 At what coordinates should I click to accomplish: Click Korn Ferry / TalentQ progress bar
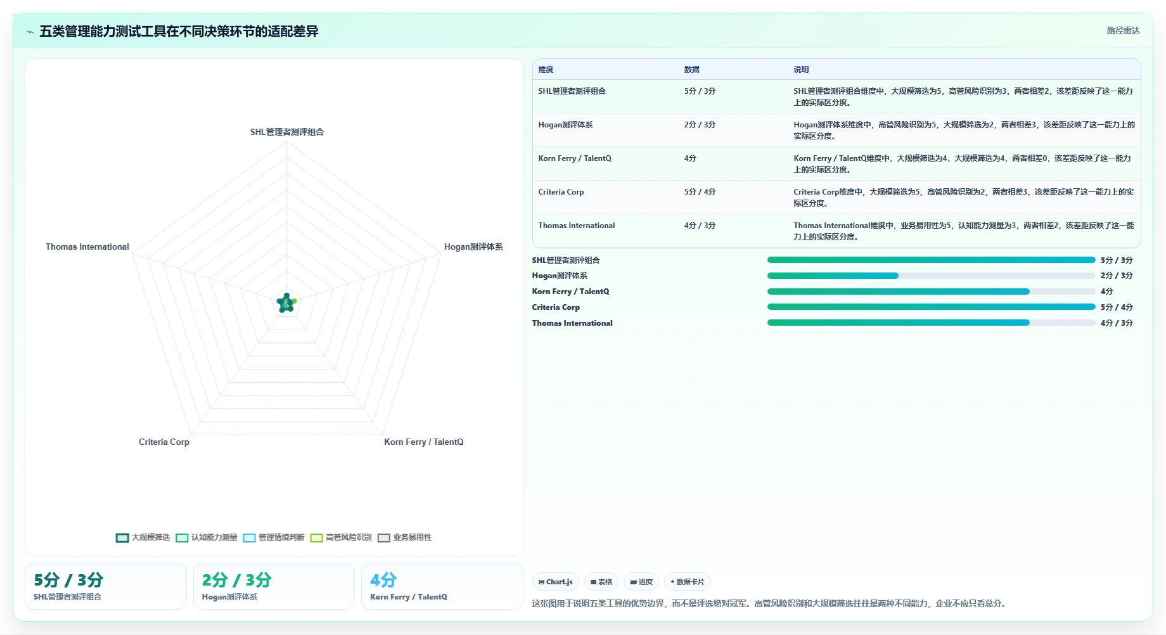931,292
